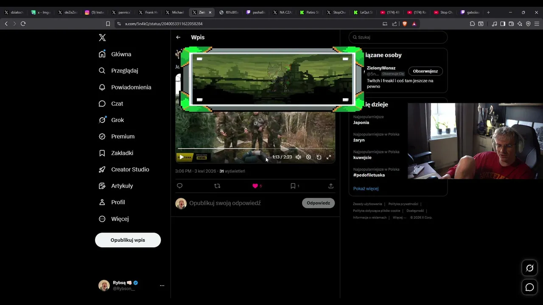Open a new browser tab

pos(488,12)
